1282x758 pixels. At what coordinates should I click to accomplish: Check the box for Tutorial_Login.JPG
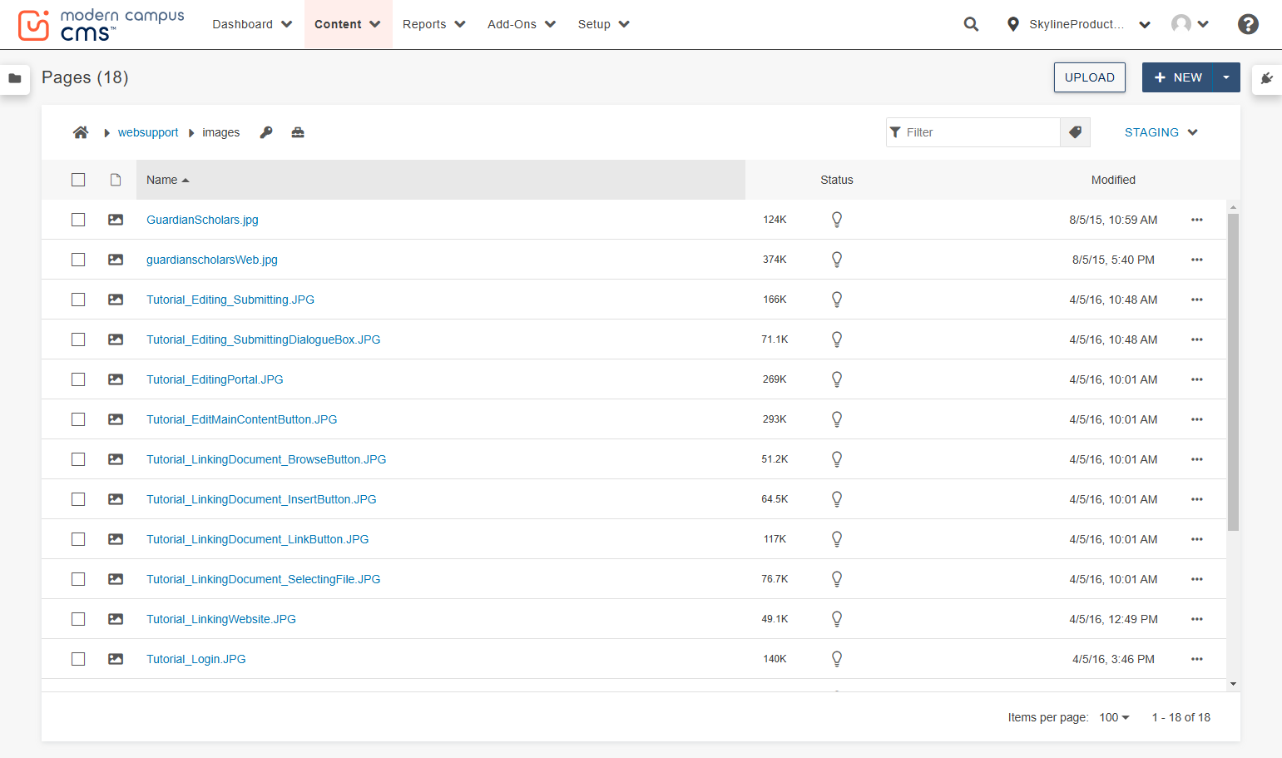(x=78, y=659)
